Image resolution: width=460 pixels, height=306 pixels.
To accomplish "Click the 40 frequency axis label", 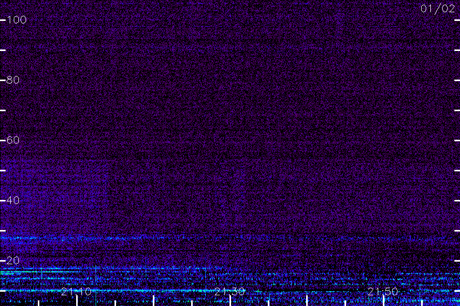I will (x=13, y=200).
